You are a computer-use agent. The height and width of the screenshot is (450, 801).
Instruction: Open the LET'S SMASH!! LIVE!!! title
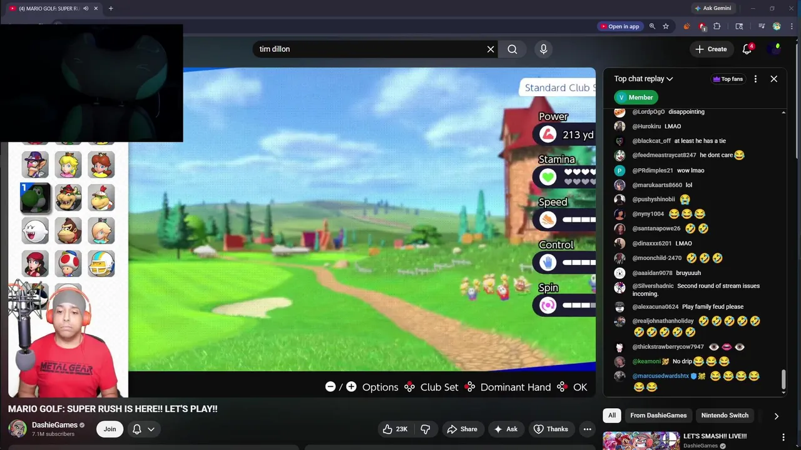click(715, 436)
